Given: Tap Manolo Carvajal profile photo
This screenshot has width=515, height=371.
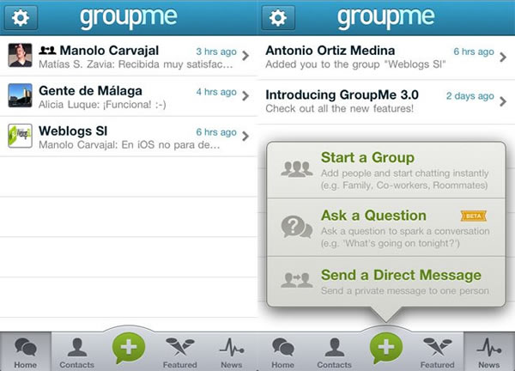Looking at the screenshot, I should 20,55.
